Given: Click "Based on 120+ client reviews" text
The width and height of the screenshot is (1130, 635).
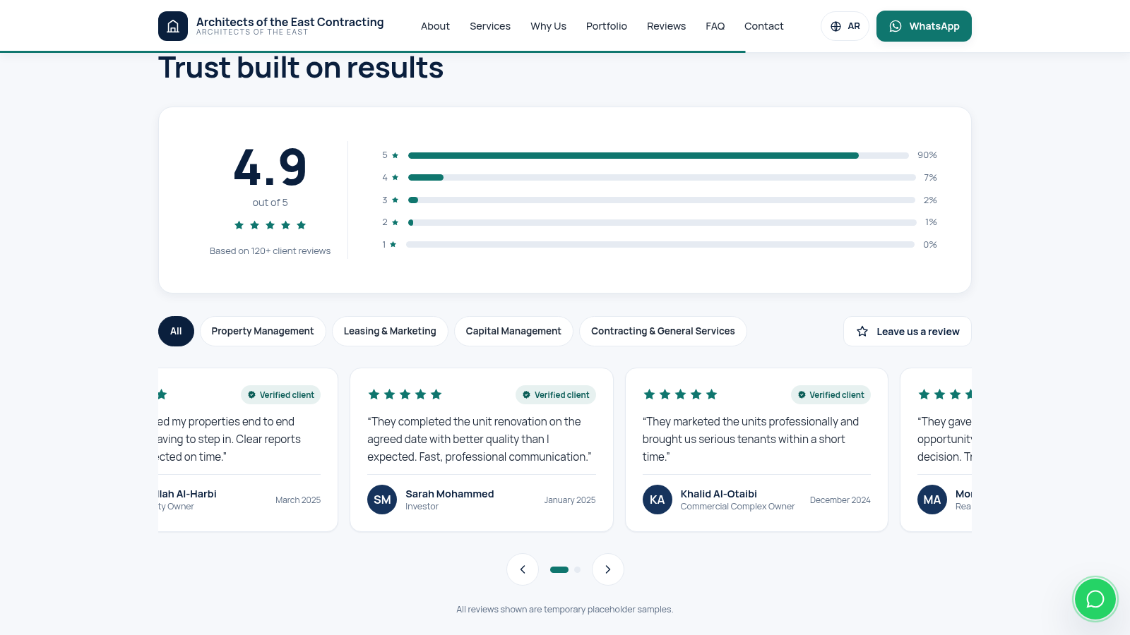Looking at the screenshot, I should pyautogui.click(x=270, y=251).
